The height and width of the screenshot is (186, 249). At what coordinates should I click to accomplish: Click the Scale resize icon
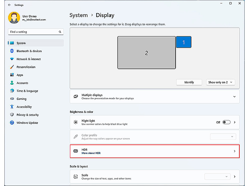coord(76,176)
